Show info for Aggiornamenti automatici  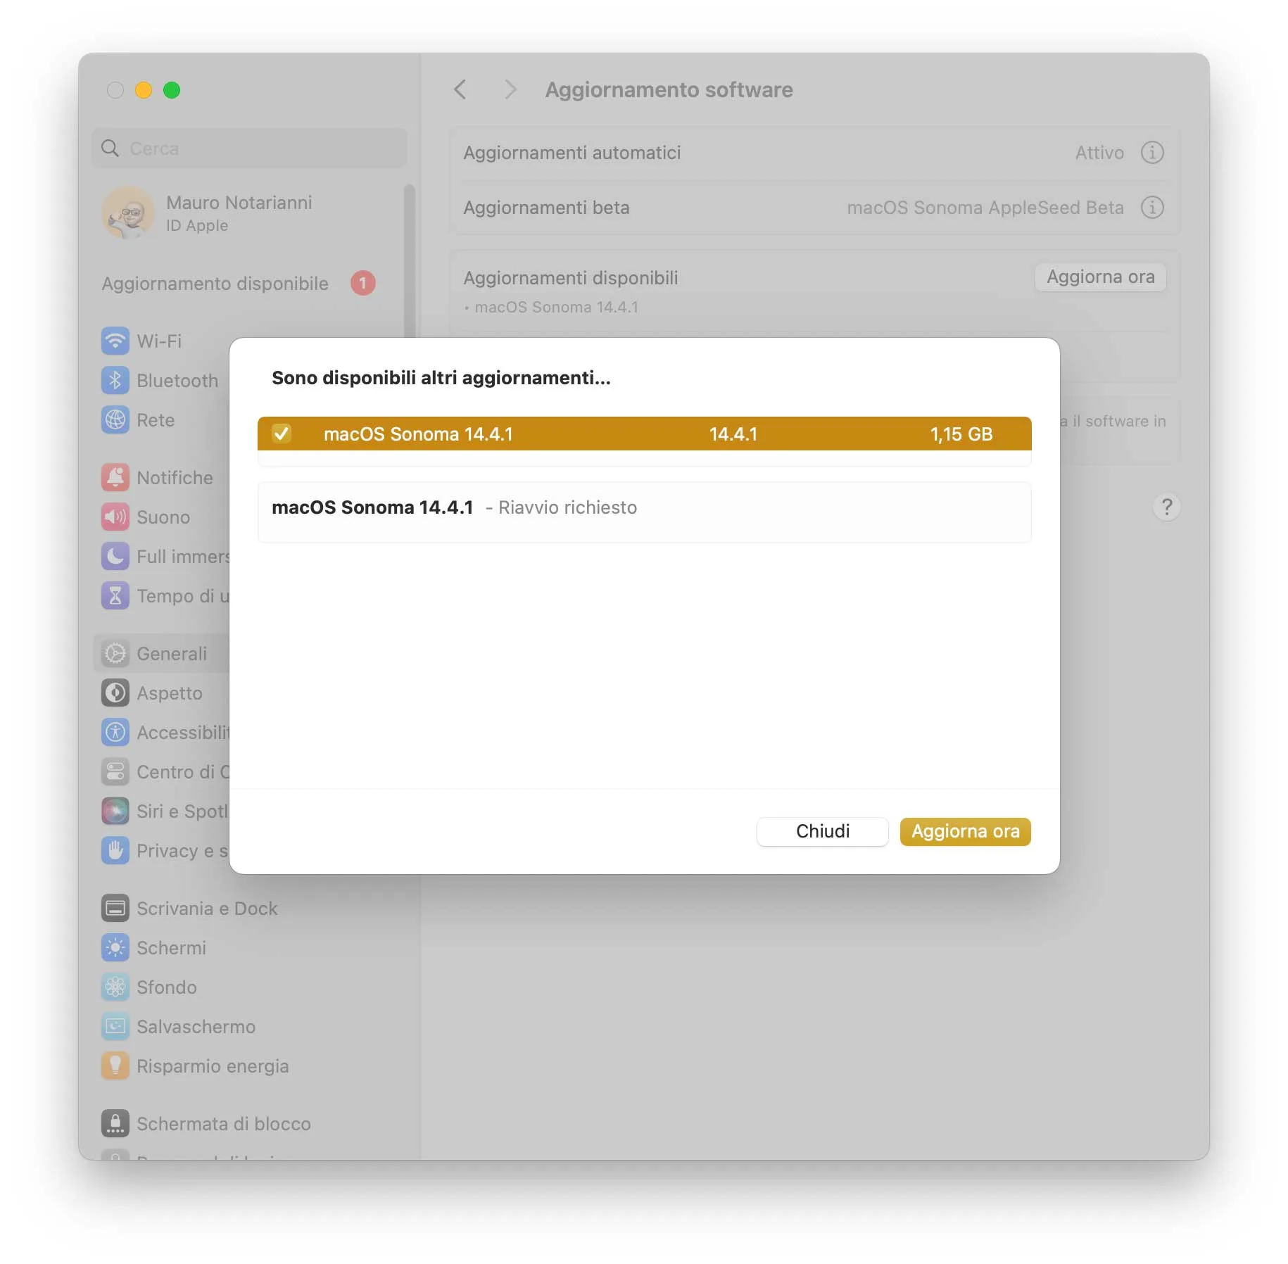point(1151,153)
